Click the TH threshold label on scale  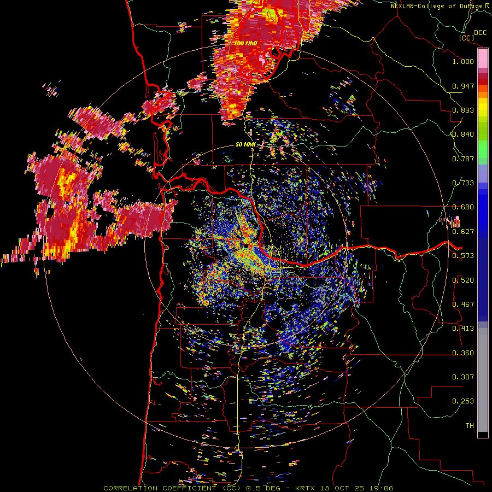point(470,426)
